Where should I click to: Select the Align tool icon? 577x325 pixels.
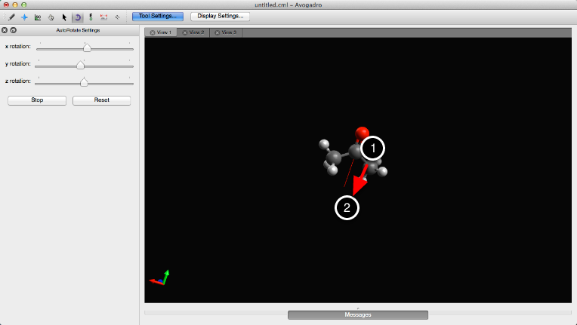click(117, 16)
